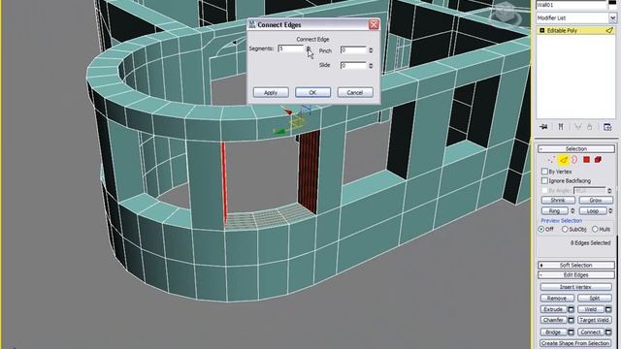This screenshot has height=349, width=621.
Task: Select Element sub-object level icon
Action: coord(598,159)
